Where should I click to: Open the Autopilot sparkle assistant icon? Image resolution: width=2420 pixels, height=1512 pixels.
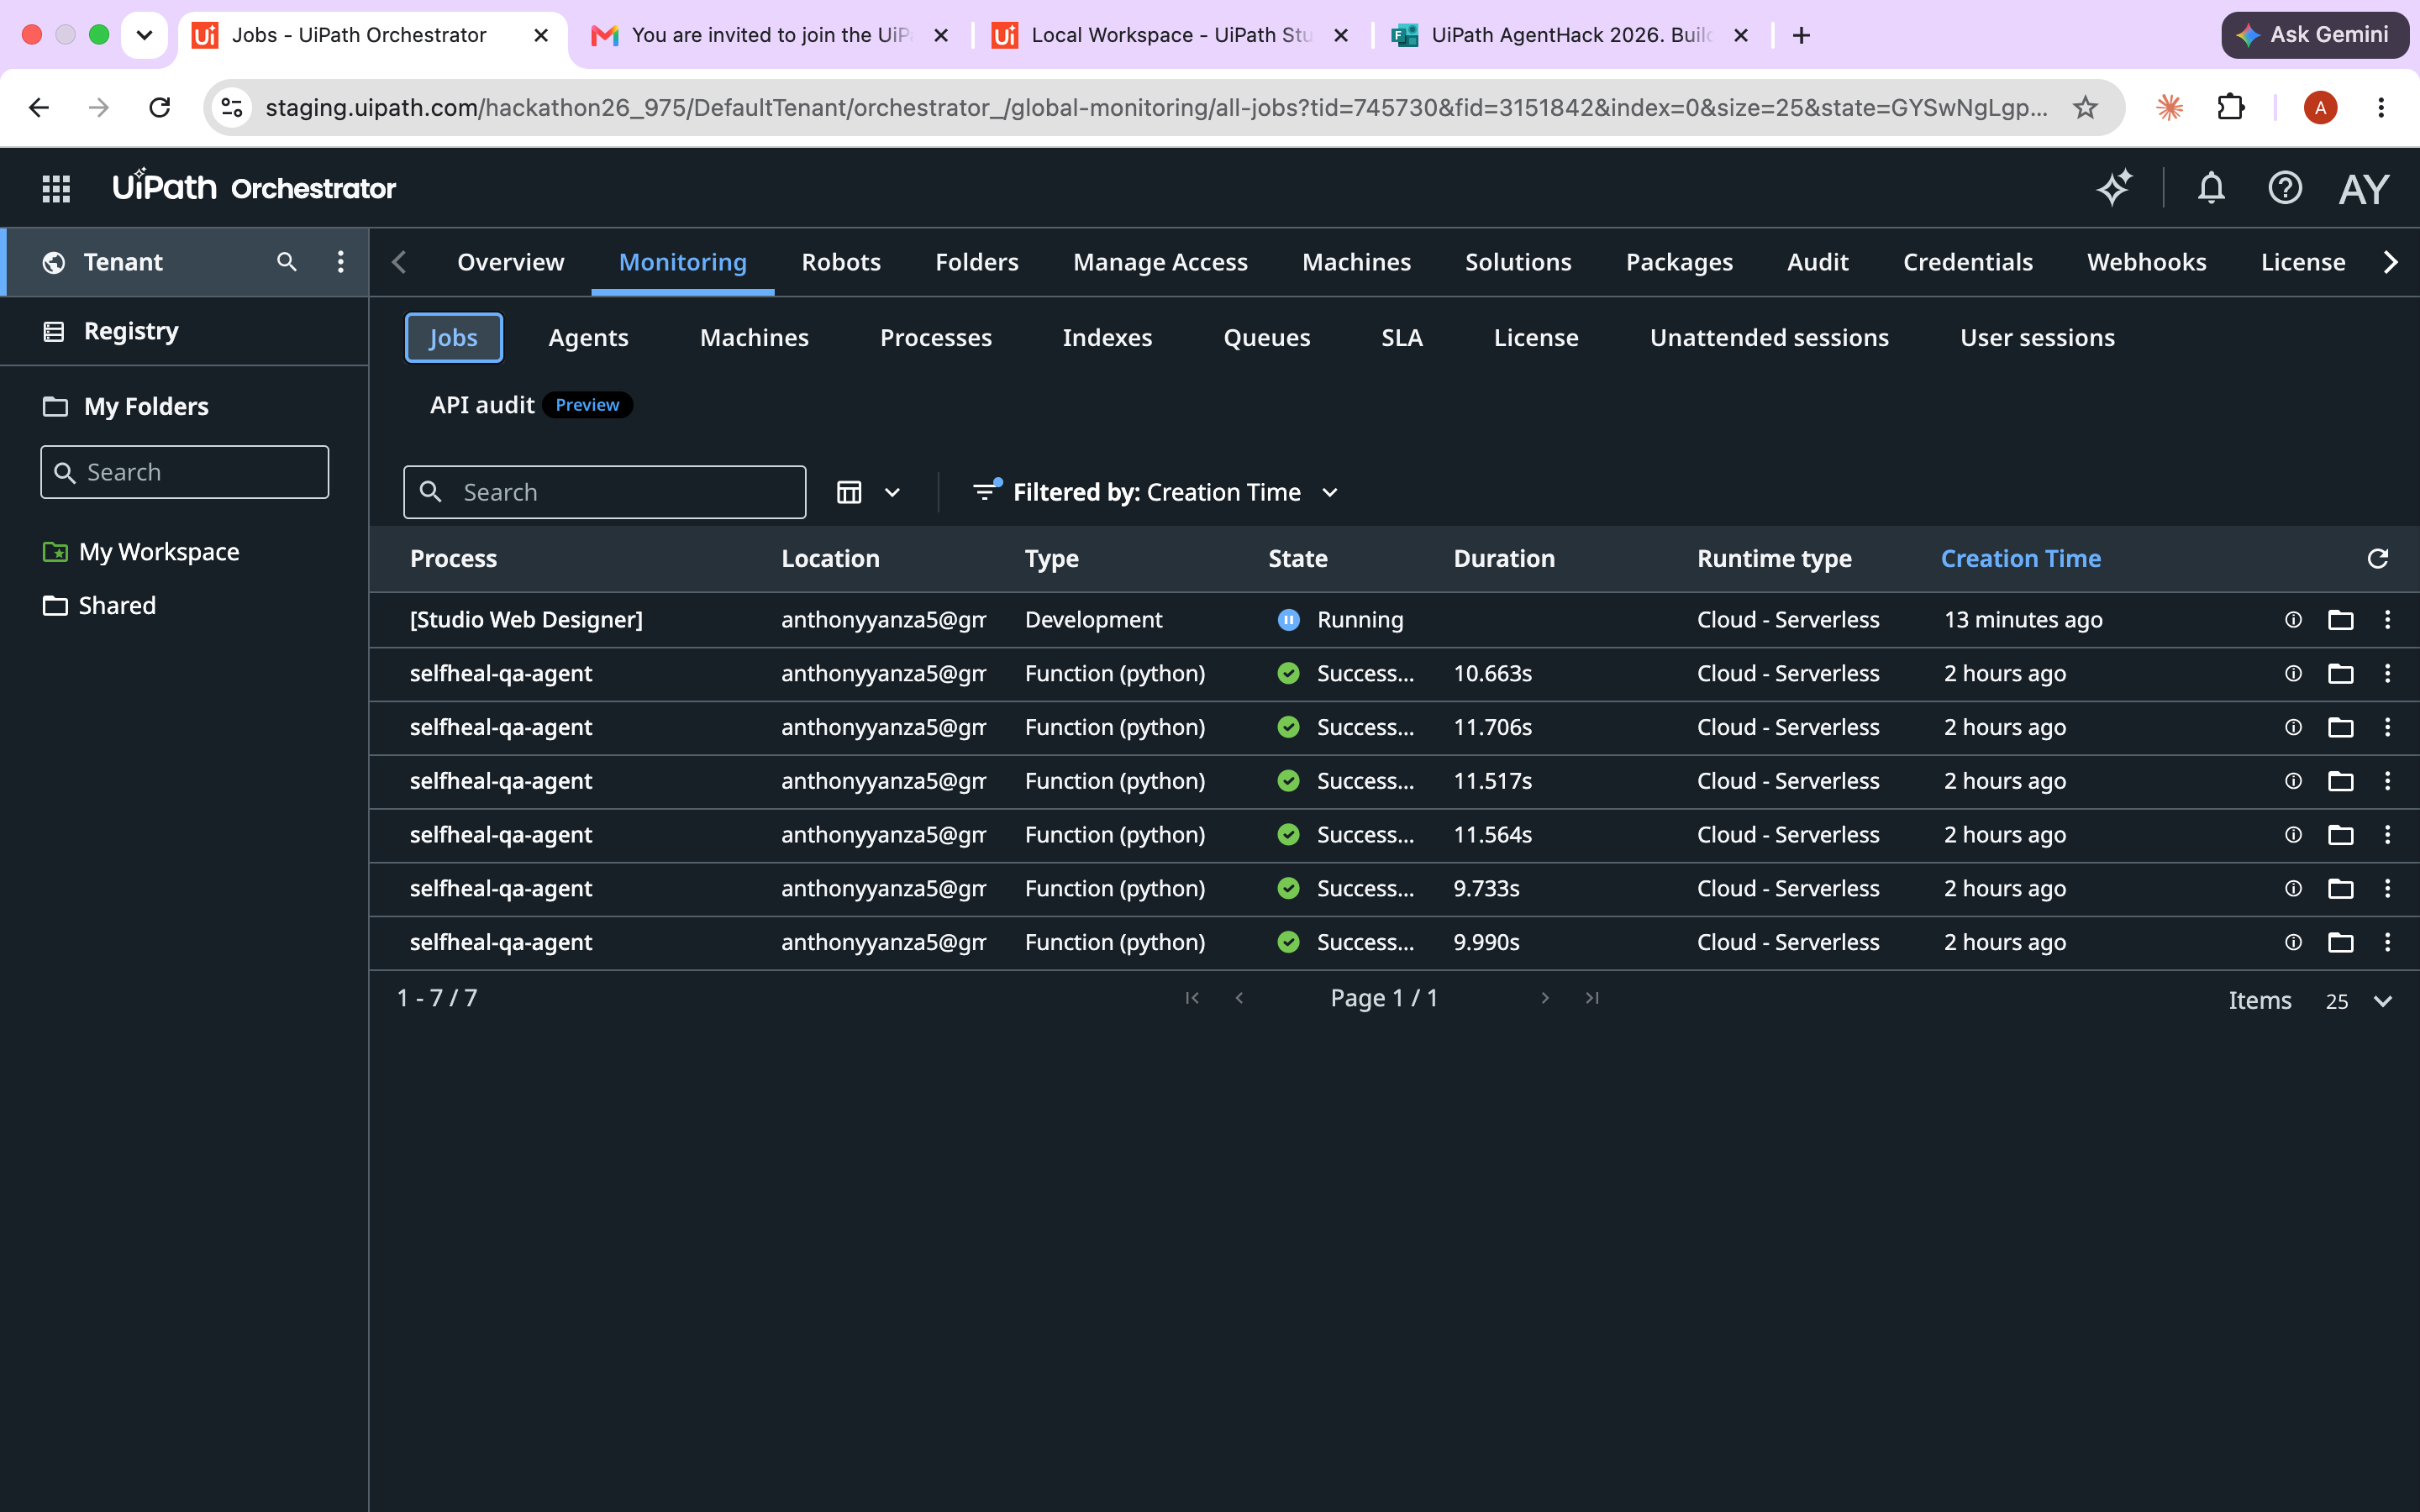tap(2114, 188)
